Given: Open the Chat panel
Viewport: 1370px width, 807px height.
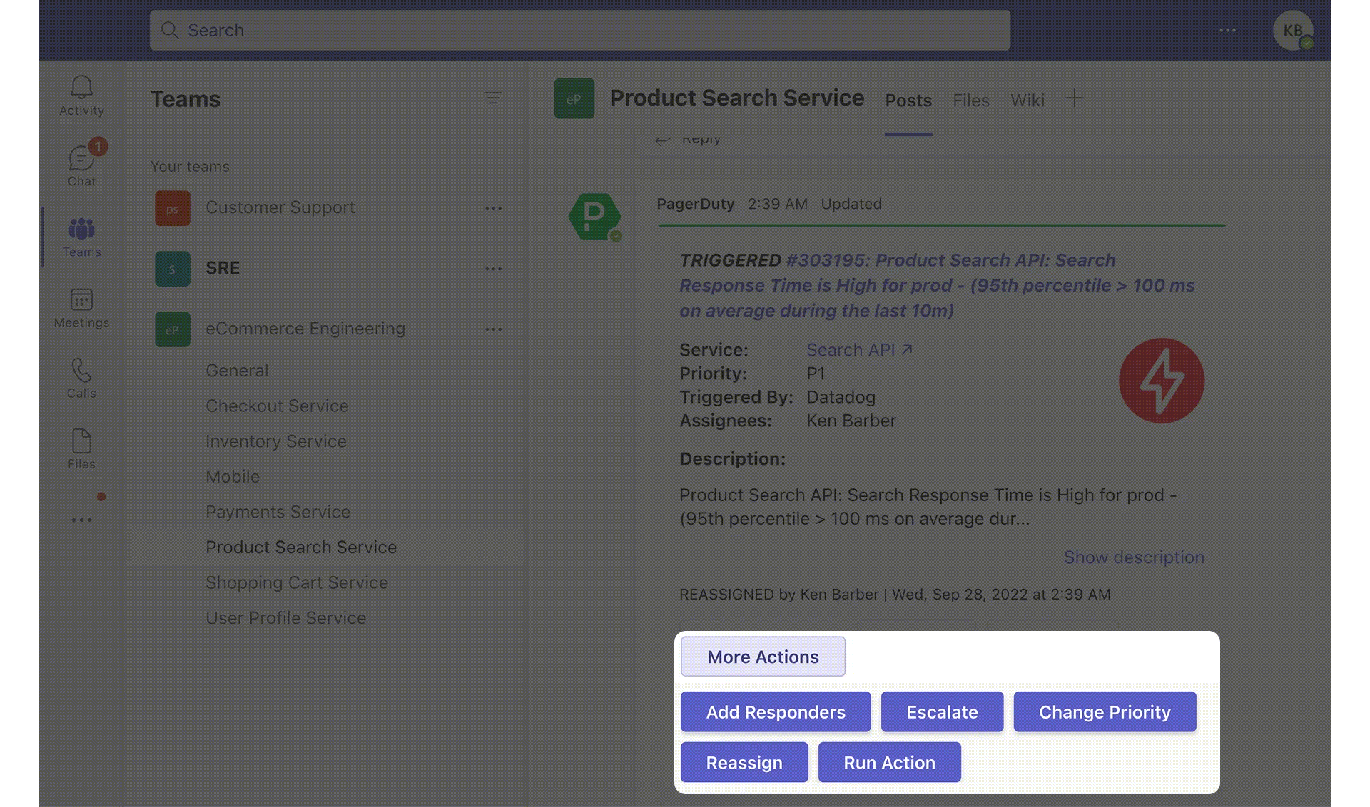Looking at the screenshot, I should click(81, 163).
